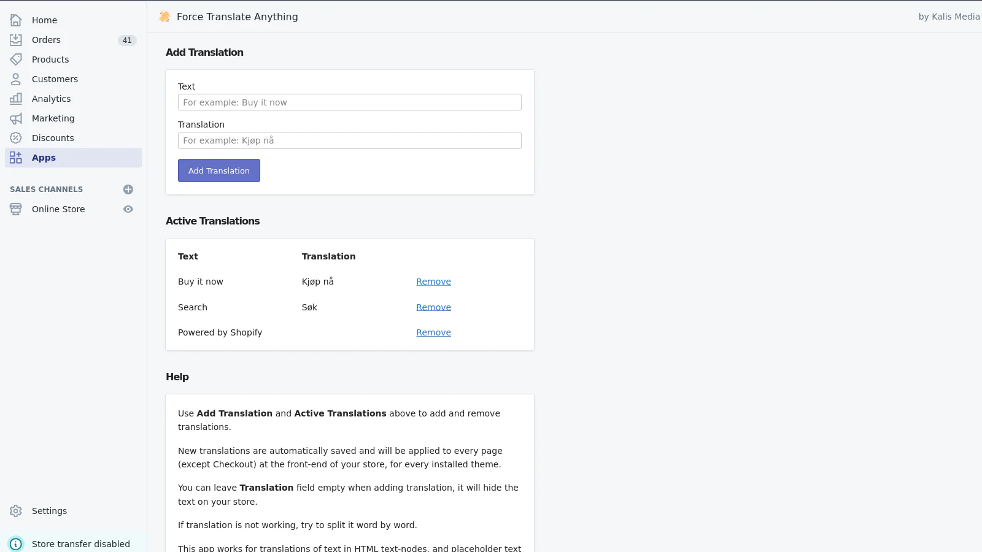Click the Marketing megaphone icon

tap(16, 118)
